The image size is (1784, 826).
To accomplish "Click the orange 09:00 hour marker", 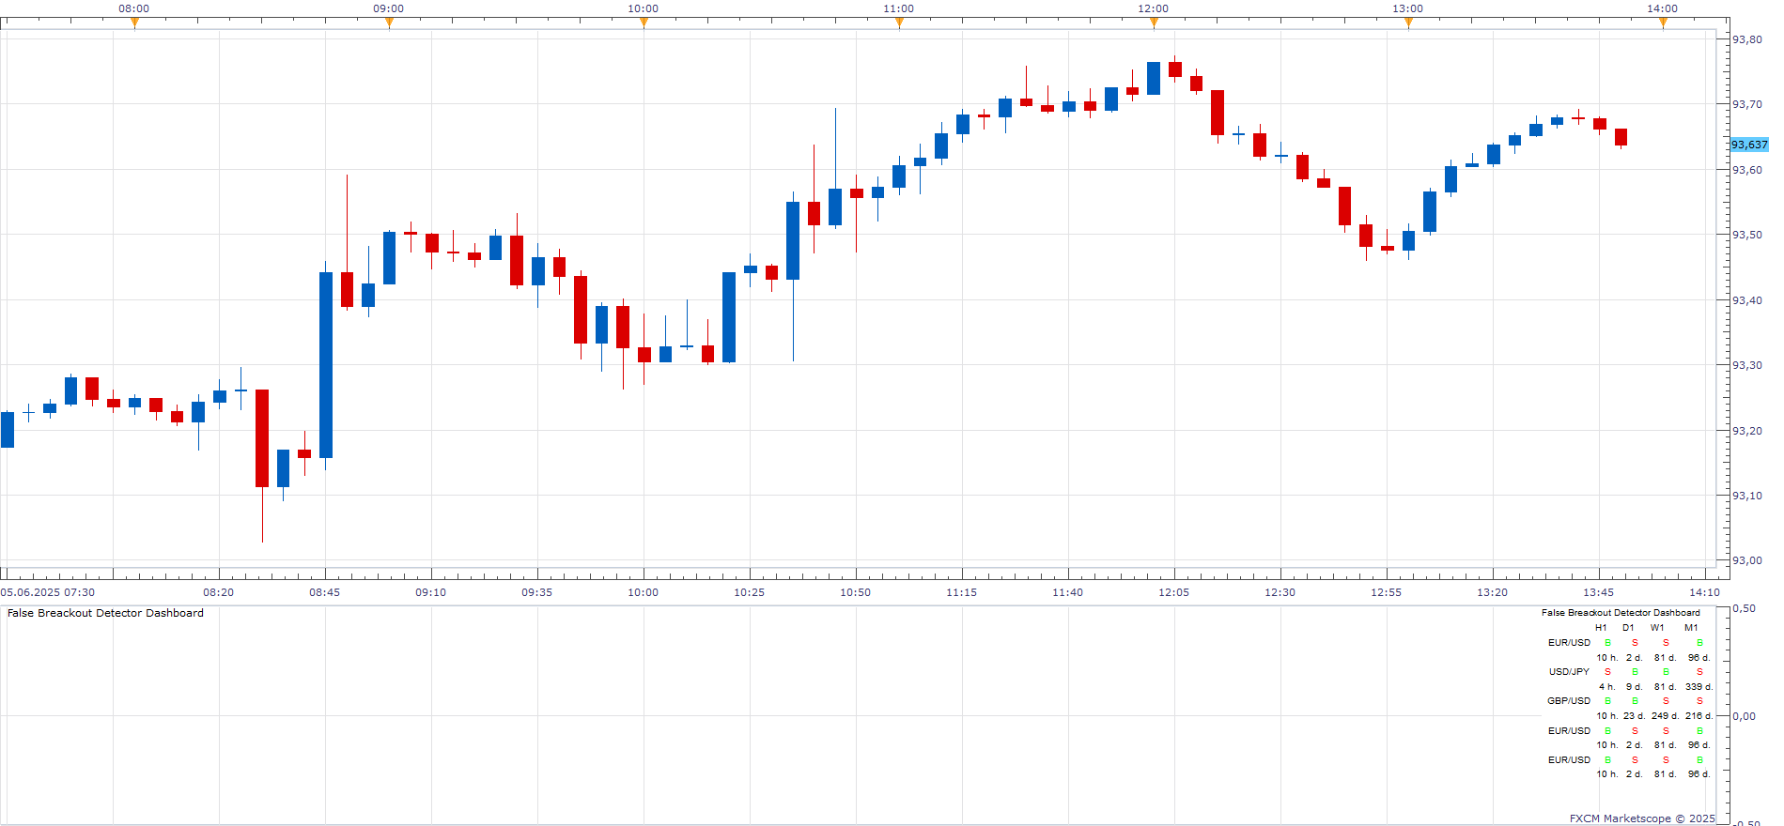I will (x=389, y=23).
